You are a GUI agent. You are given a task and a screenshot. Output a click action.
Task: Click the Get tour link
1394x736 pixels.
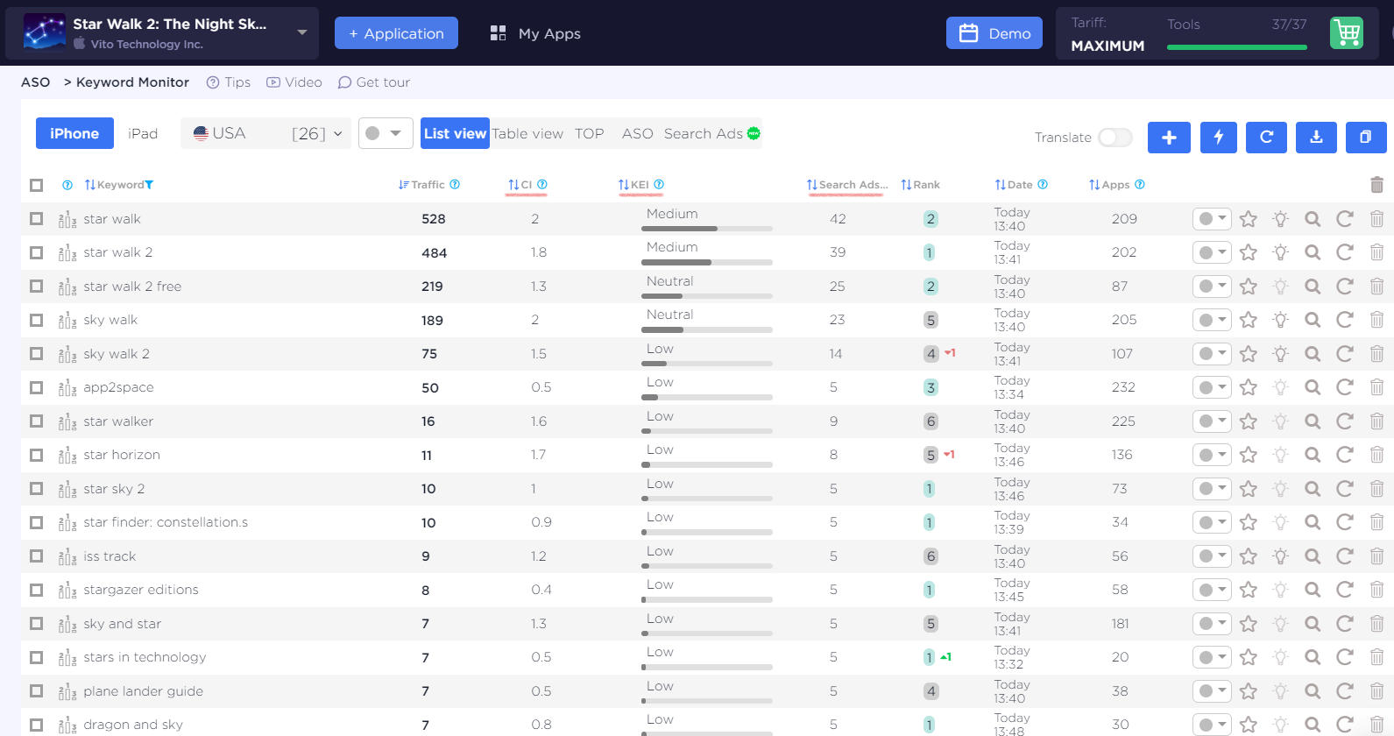click(374, 82)
